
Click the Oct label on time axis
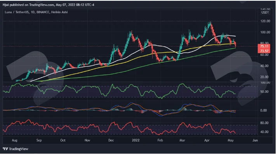coord(62,140)
